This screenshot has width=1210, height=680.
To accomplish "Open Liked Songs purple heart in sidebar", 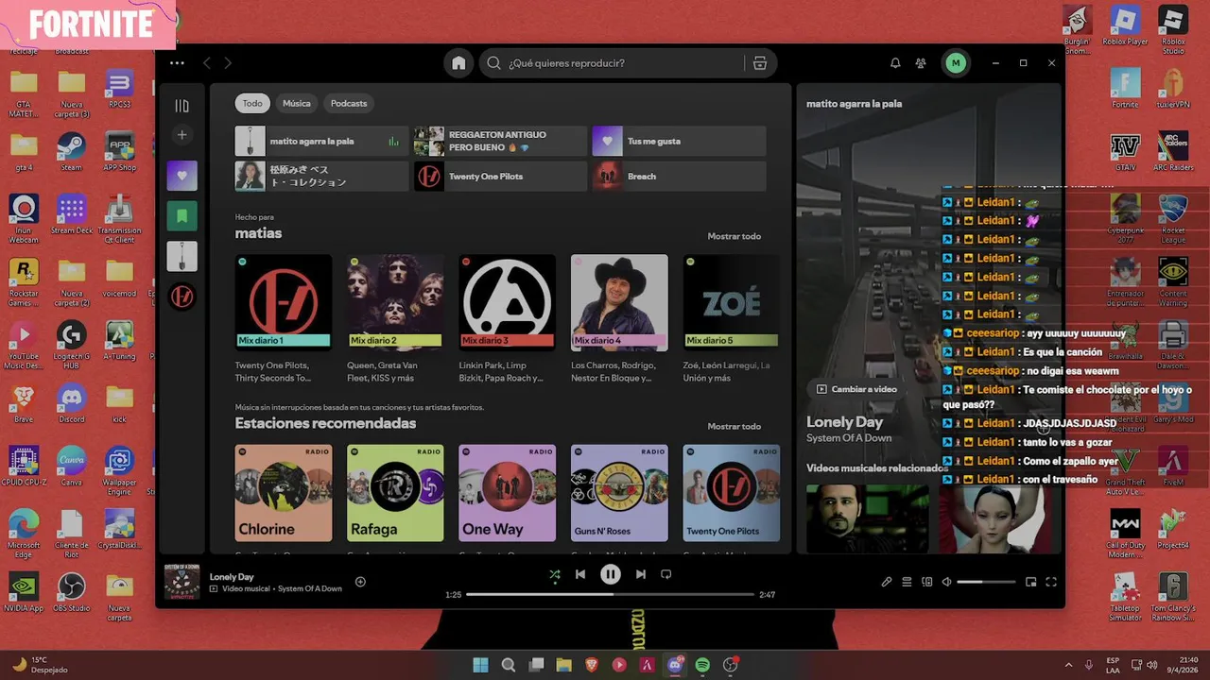I will pos(181,176).
